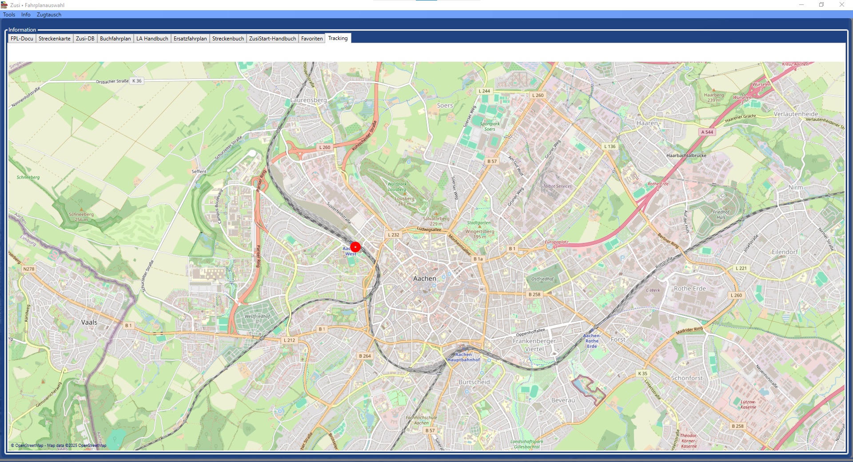Viewport: 853px width, 462px height.
Task: Restore down the Zusi window
Action: click(x=821, y=5)
